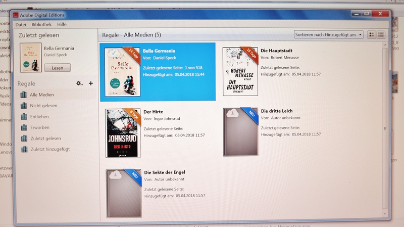Click the Zuletzt hinzugefügt shelf icon
Screen dimensions: 404x227
[x=23, y=149]
